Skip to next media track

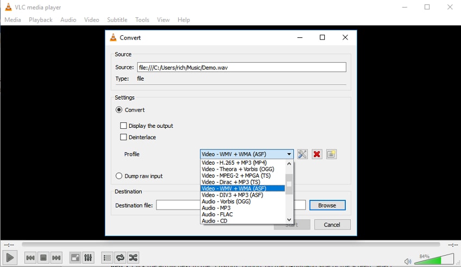56,258
